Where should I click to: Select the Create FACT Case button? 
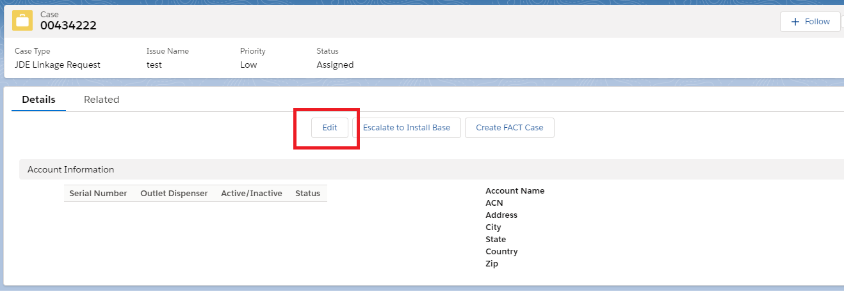509,128
